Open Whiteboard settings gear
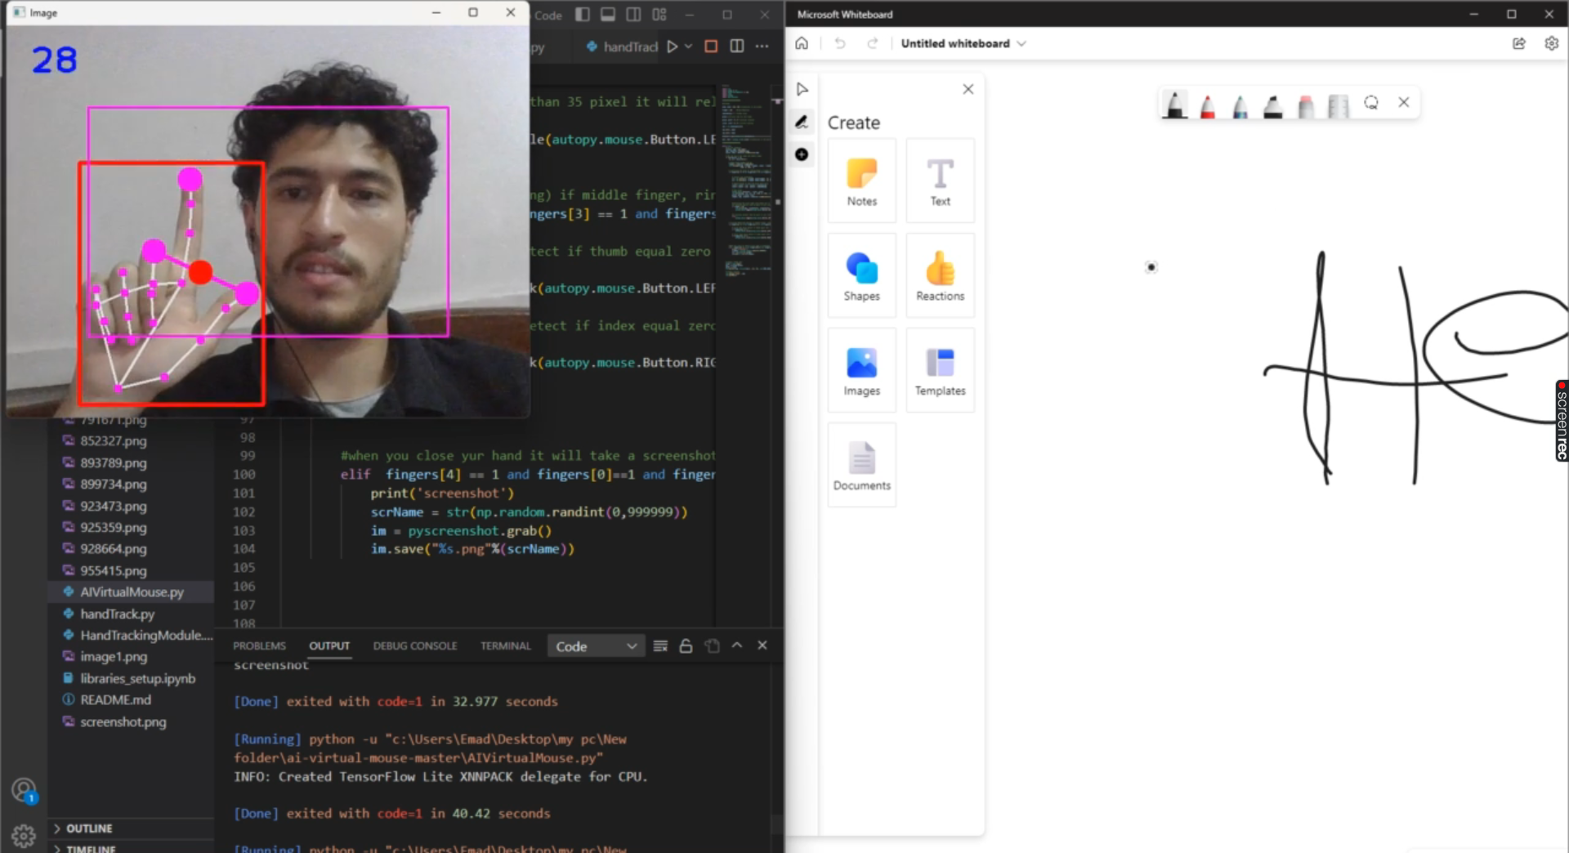Viewport: 1569px width, 853px height. 1551,43
